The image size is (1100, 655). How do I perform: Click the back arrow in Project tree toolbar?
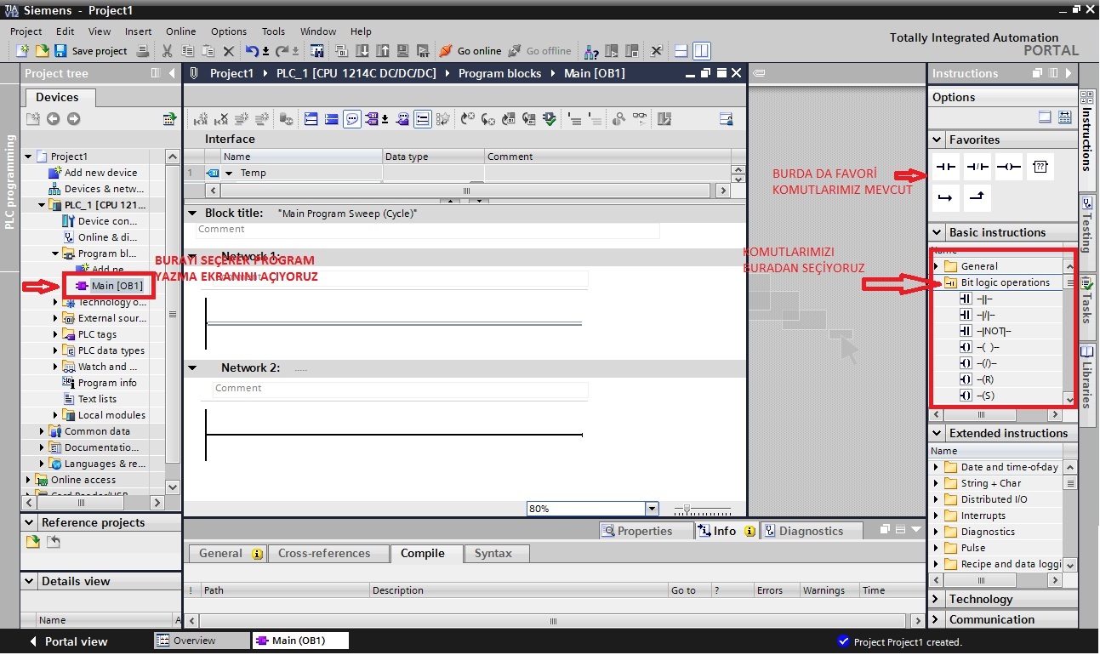(54, 119)
